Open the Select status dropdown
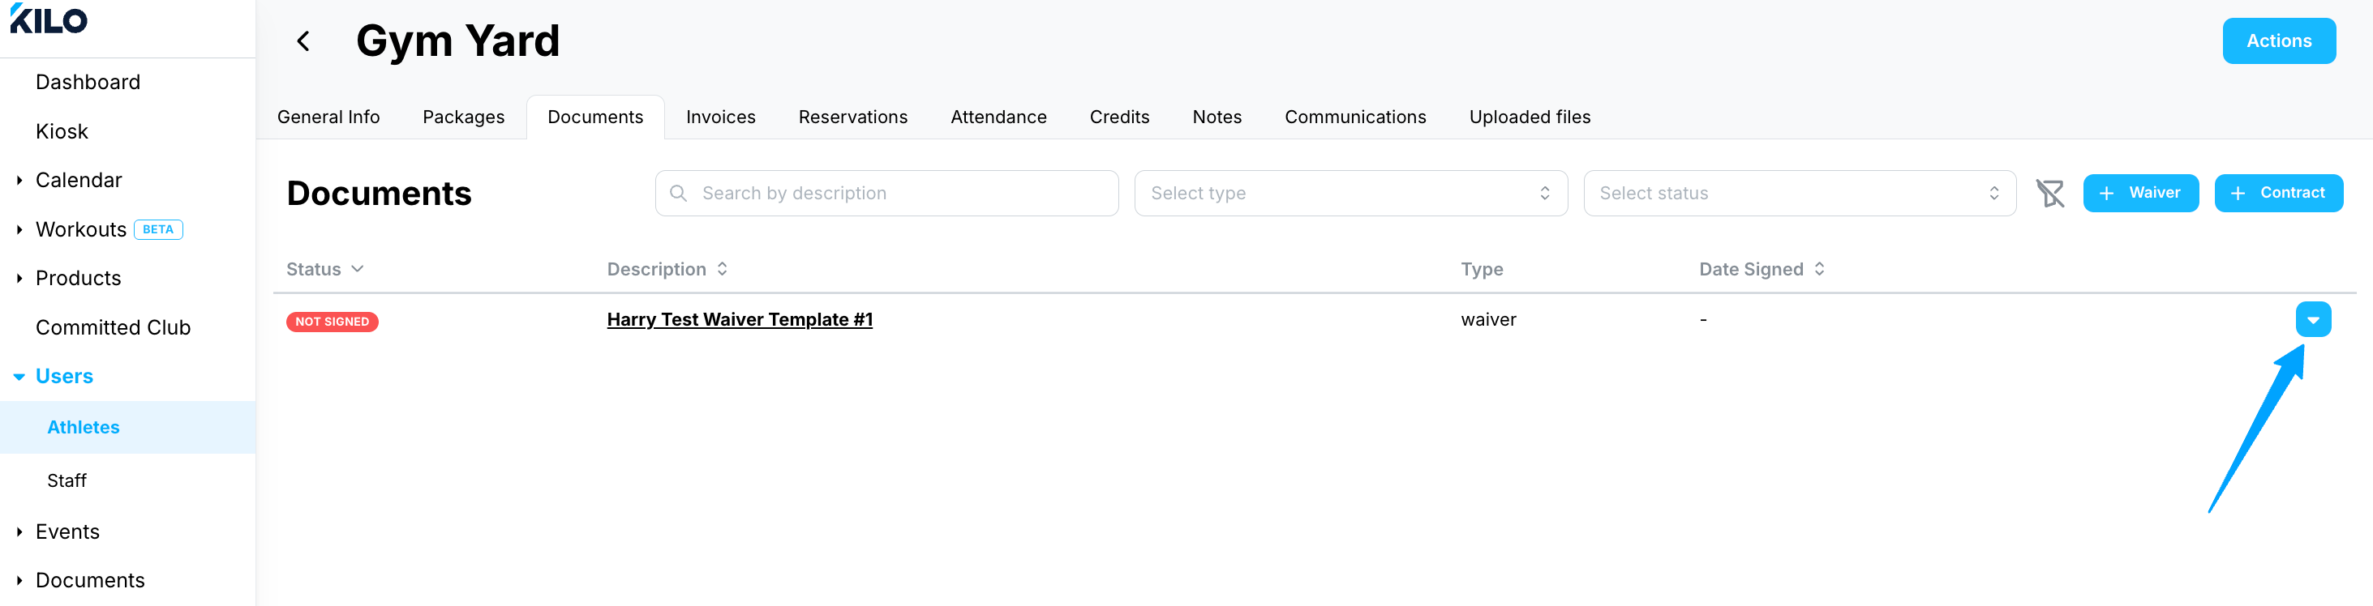Viewport: 2373px width, 606px height. click(x=1798, y=193)
